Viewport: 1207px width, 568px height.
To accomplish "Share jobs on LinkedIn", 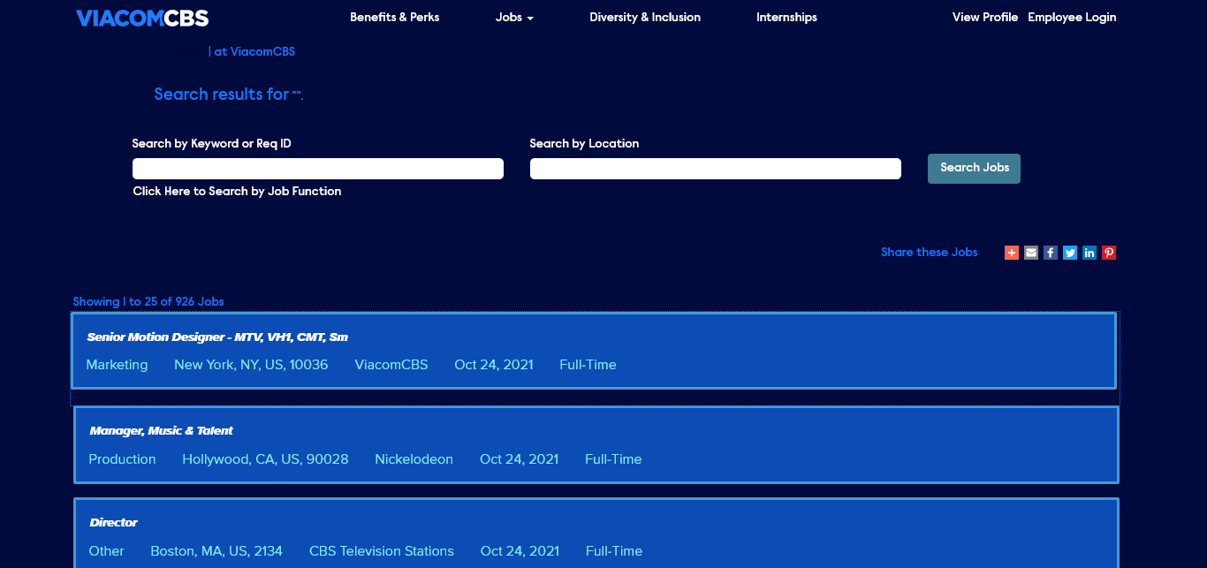I will click(1089, 253).
